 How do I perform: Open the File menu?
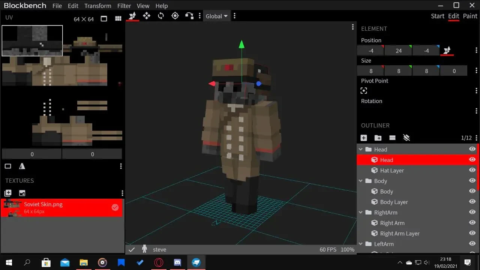[x=57, y=6]
